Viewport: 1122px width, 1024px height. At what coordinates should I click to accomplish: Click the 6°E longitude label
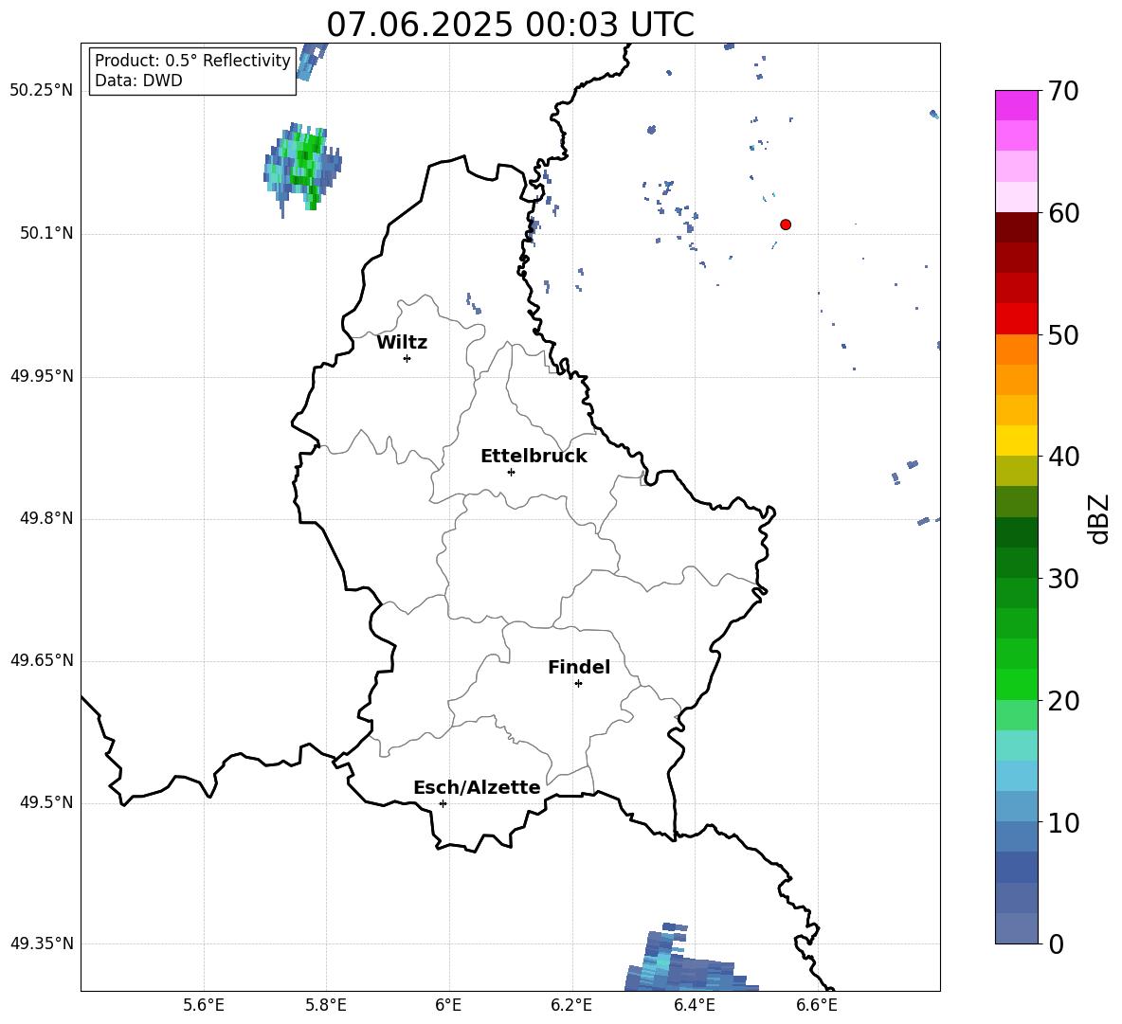point(448,1005)
